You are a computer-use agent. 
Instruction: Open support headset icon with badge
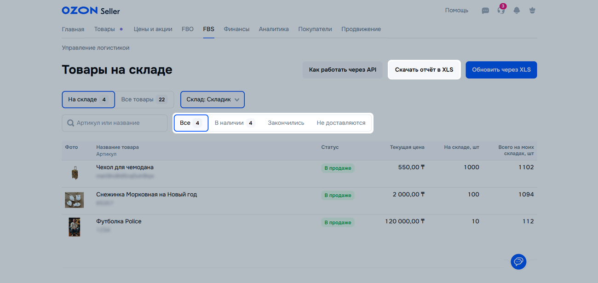click(501, 11)
